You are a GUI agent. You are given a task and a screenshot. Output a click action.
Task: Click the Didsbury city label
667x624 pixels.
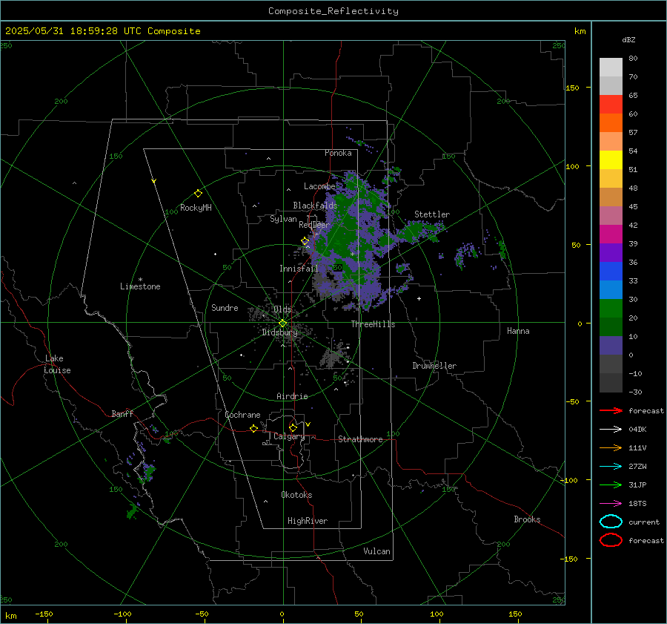[x=279, y=332]
